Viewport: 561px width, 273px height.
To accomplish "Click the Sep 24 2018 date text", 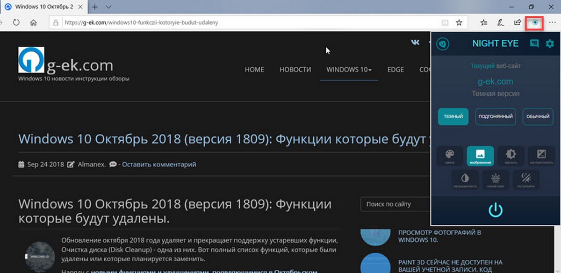I will coord(45,165).
